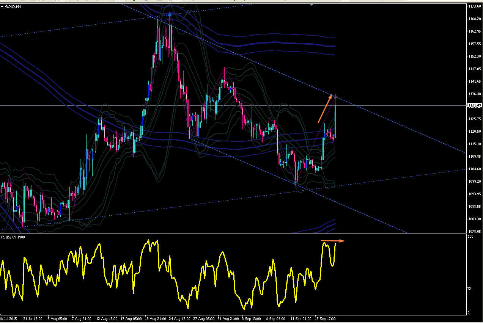483x323 pixels.
Task: Click the triangle arrow beside GOLD,H4 title
Action: click(x=2, y=6)
